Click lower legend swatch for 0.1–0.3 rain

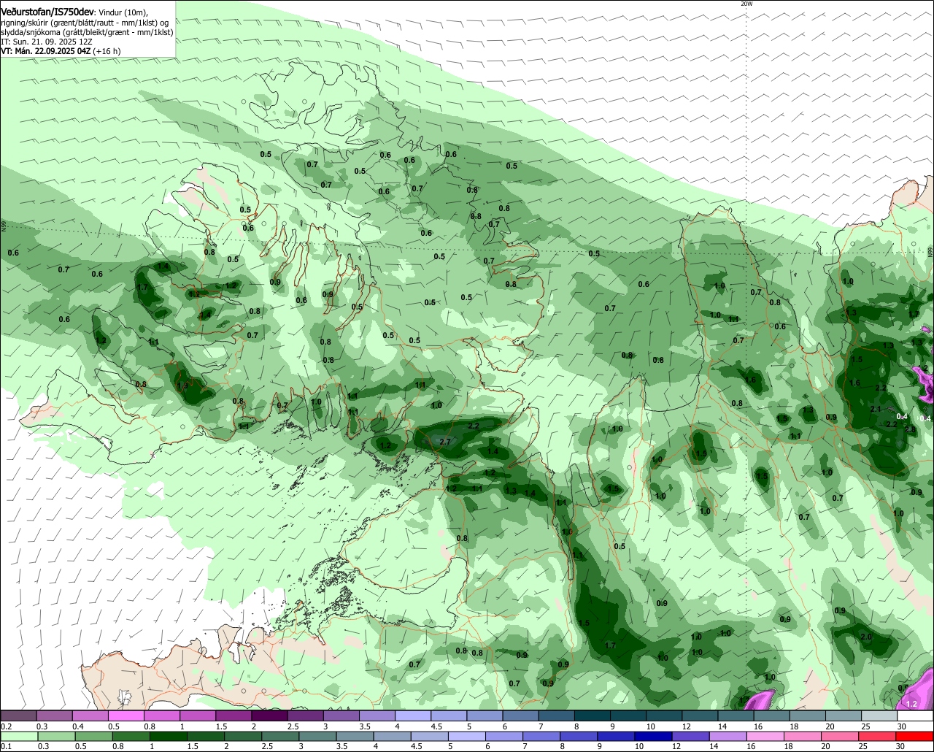click(x=18, y=737)
